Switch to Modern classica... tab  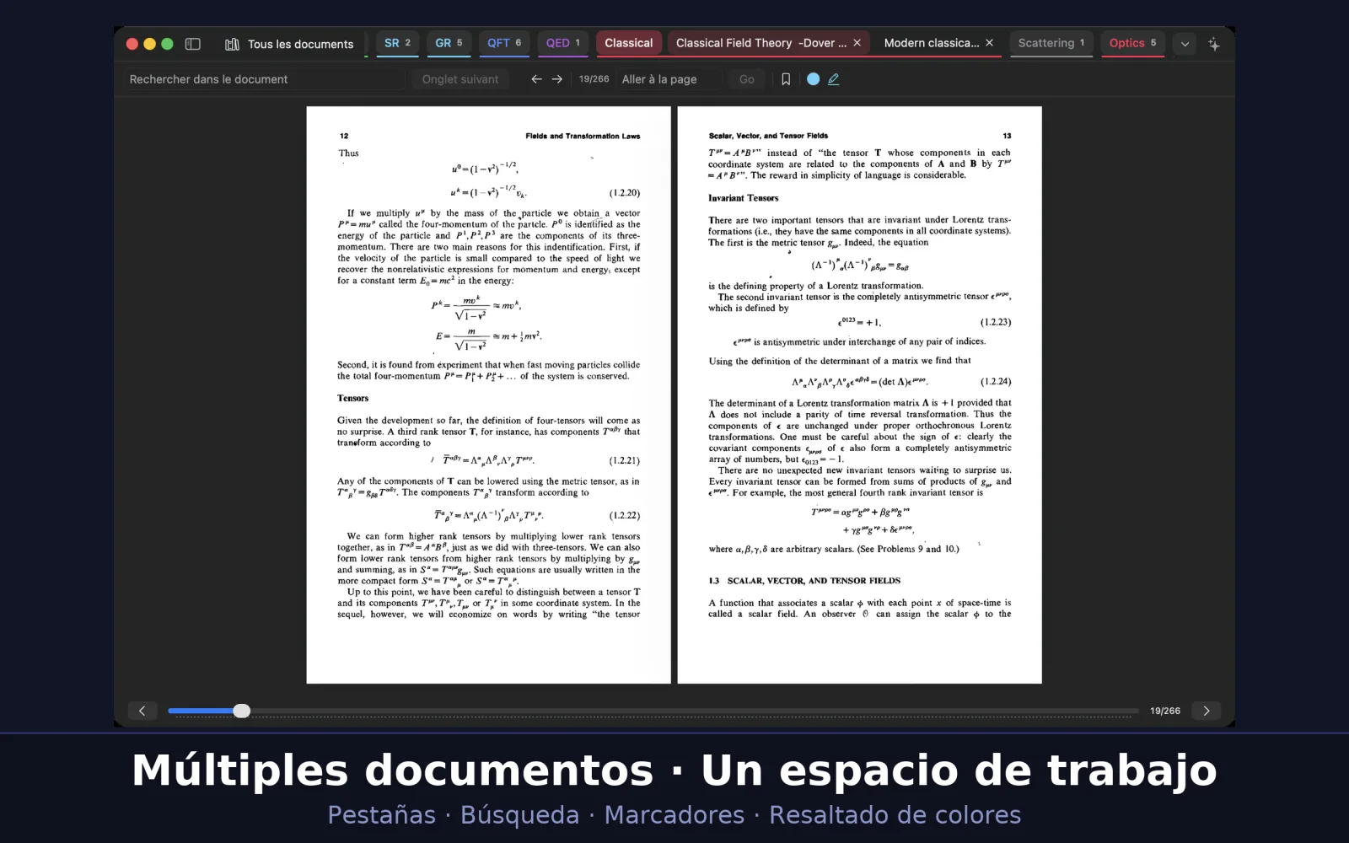(x=932, y=43)
